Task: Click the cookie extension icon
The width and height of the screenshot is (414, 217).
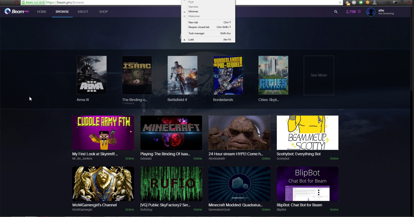Action: click(x=368, y=2)
